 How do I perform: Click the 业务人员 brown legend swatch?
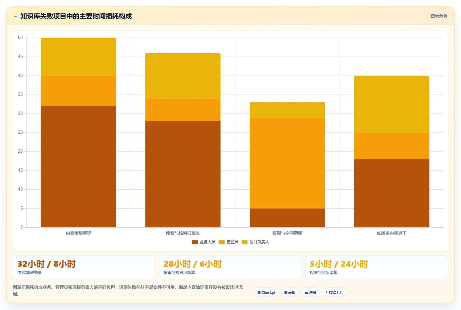click(195, 242)
